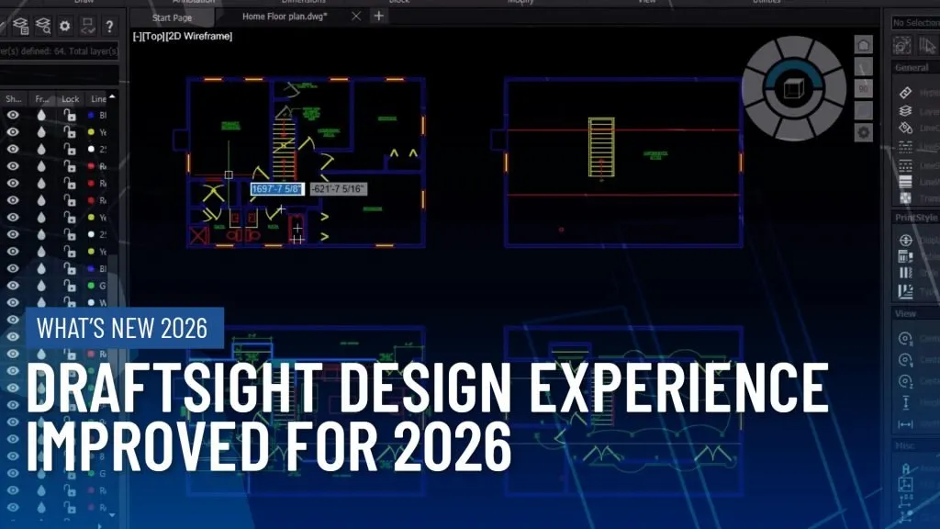940x529 pixels.
Task: Switch to Home Floor plan.dwg tab
Action: point(285,17)
